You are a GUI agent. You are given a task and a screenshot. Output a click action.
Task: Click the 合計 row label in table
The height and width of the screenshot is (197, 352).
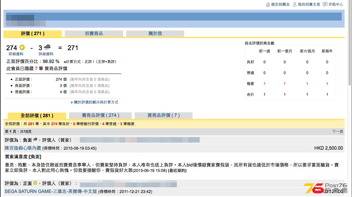click(250, 94)
